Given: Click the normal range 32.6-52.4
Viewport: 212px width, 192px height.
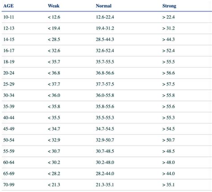Looking at the screenshot, I should (x=105, y=50).
